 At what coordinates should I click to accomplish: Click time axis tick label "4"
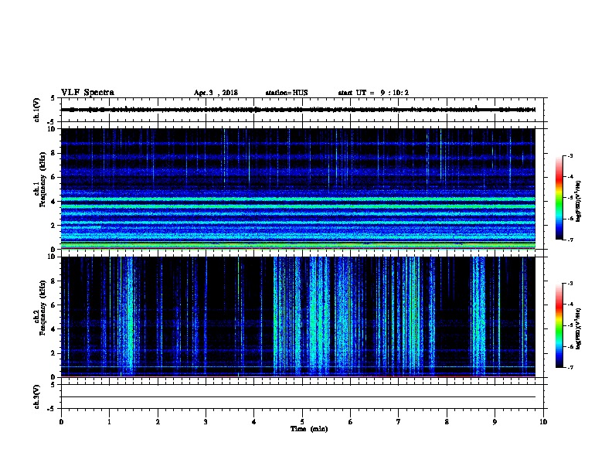coord(254,421)
